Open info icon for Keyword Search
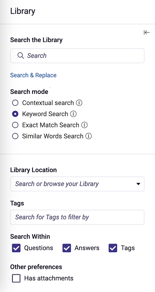Image resolution: width=155 pixels, height=292 pixels. (73, 114)
